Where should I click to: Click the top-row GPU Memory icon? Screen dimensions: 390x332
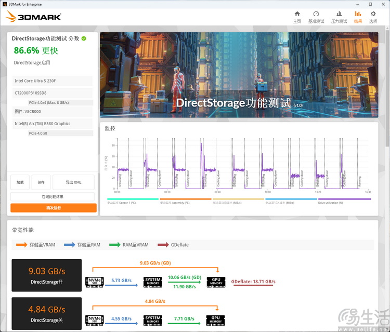[216, 282]
